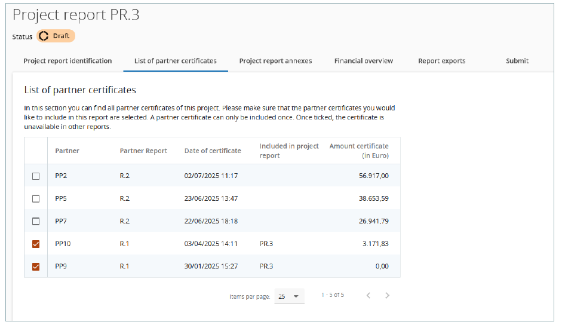Open the Items per page dropdown
This screenshot has width=562, height=328.
click(x=289, y=296)
